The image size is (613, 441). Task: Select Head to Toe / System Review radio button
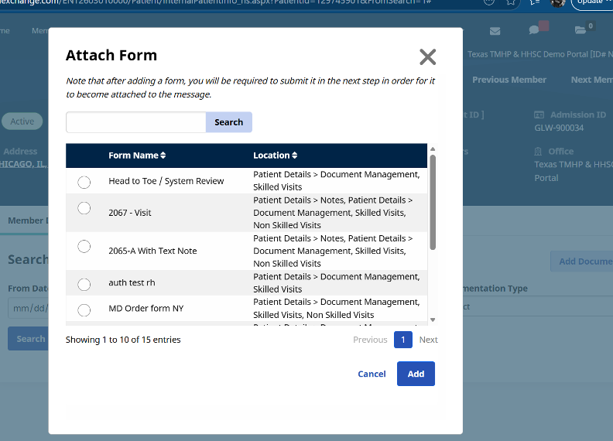tap(84, 182)
